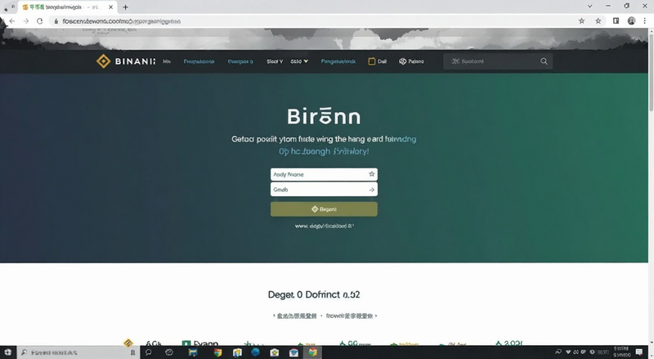Screen dimensions: 654x359
Task: Focus the second hero input field
Action: tap(324, 190)
